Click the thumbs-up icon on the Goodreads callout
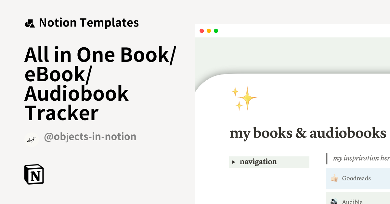Screen dimensions: 390x204 click(x=334, y=178)
